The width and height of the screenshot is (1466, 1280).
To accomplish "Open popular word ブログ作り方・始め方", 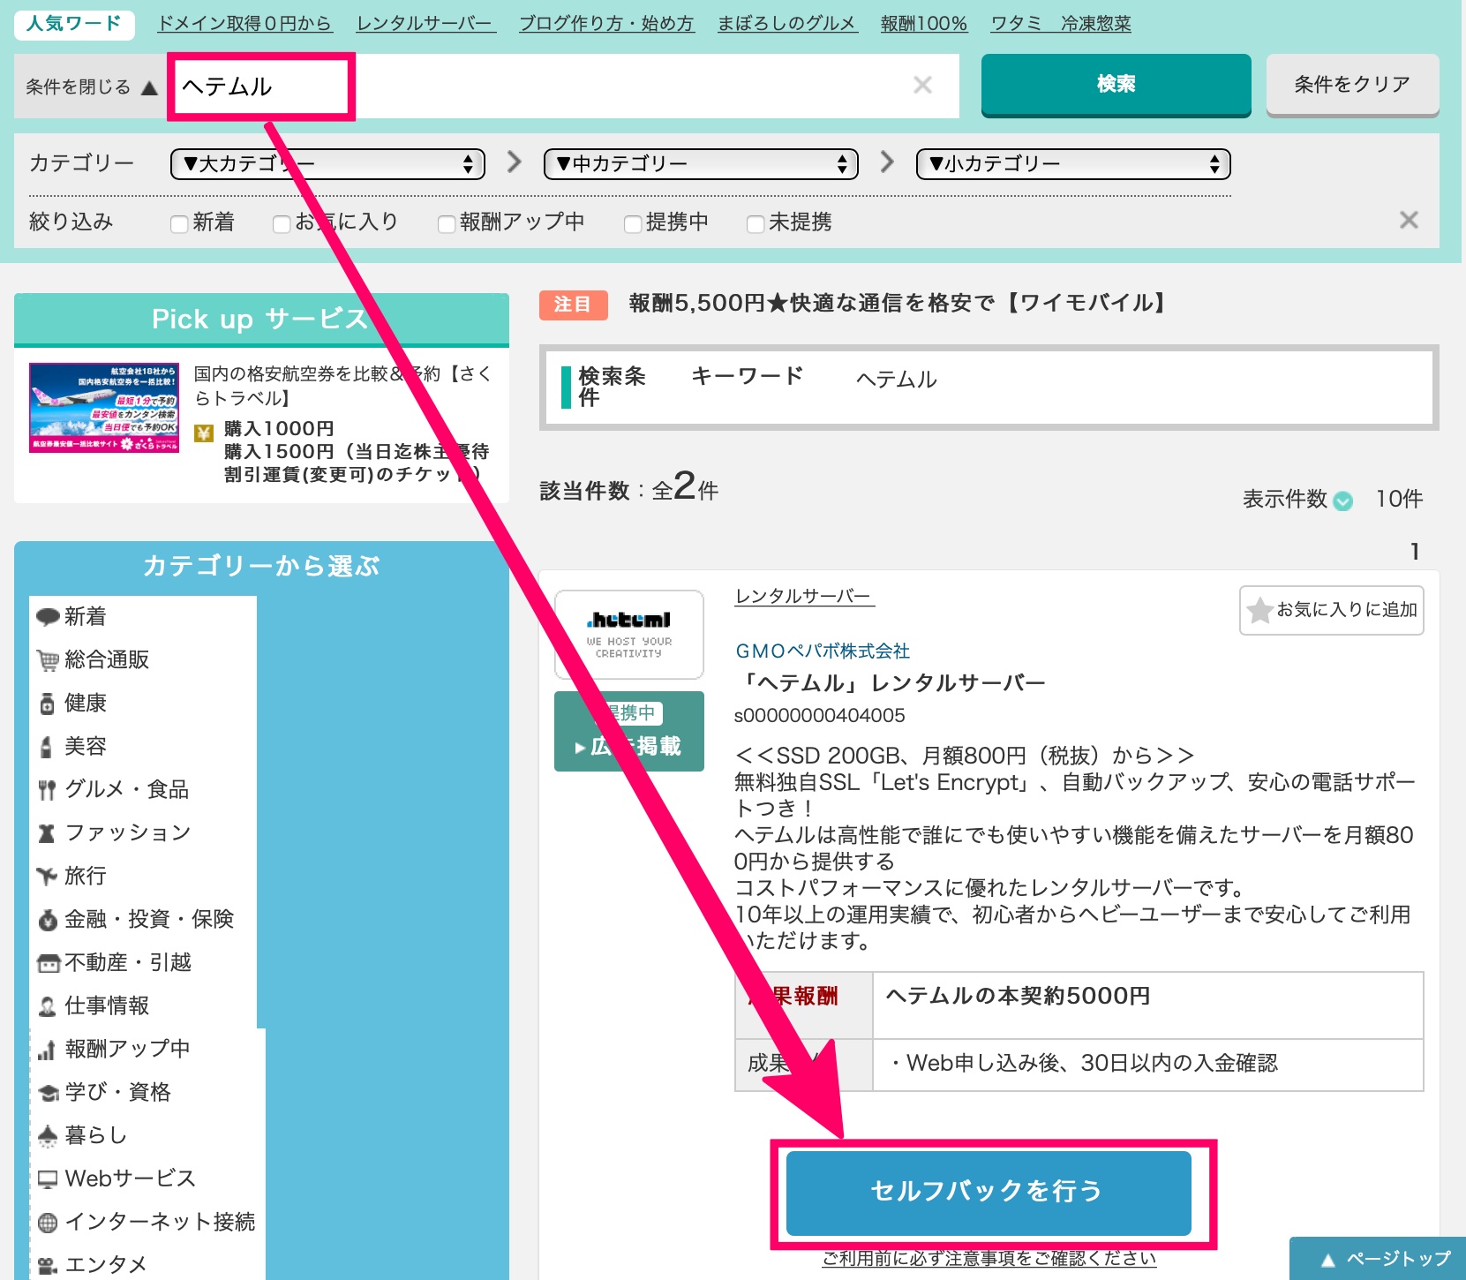I will 606,24.
